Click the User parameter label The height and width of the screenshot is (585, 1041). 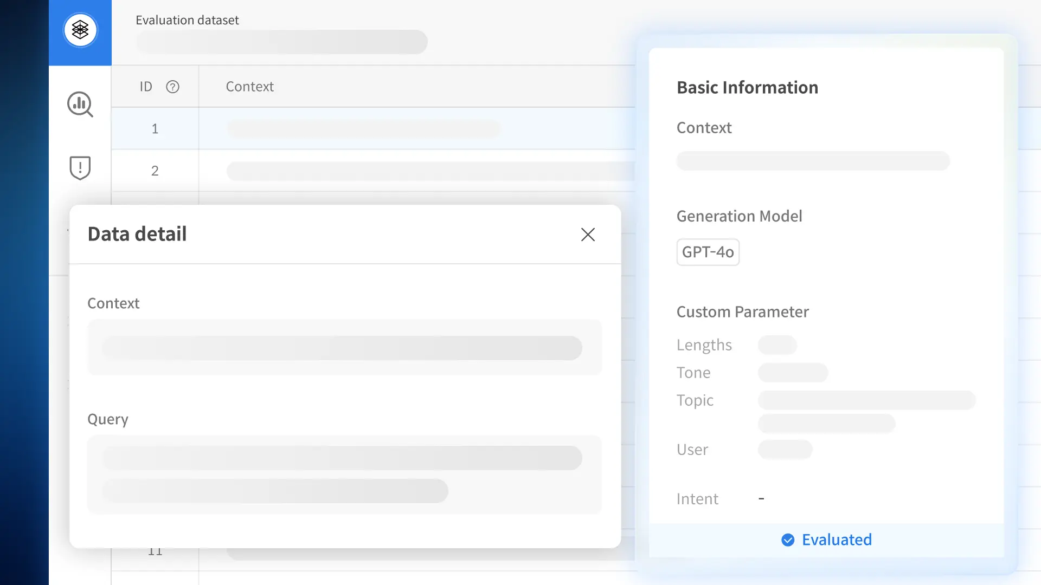pyautogui.click(x=692, y=450)
